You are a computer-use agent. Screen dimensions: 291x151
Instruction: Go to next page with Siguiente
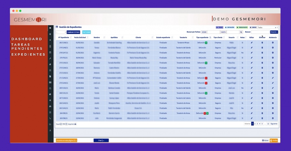274,124
